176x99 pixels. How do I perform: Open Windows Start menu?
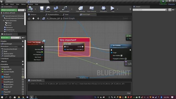coord(2,97)
